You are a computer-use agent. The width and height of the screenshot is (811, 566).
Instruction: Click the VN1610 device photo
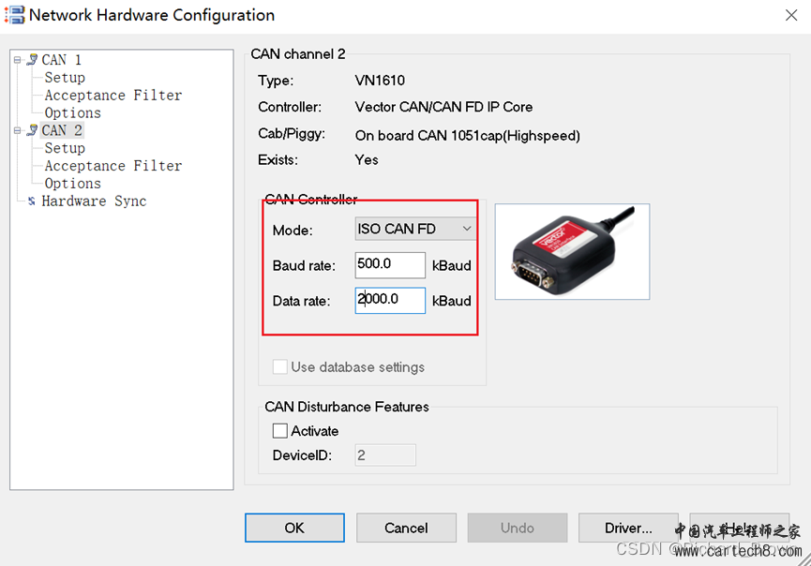click(572, 251)
